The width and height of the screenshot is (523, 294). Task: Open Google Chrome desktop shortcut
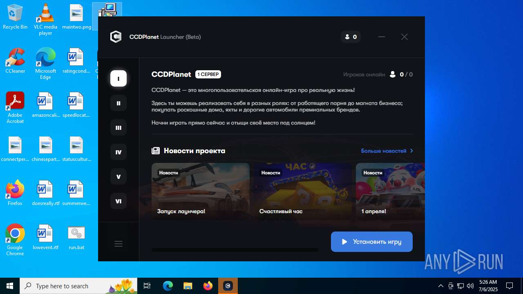tap(15, 240)
